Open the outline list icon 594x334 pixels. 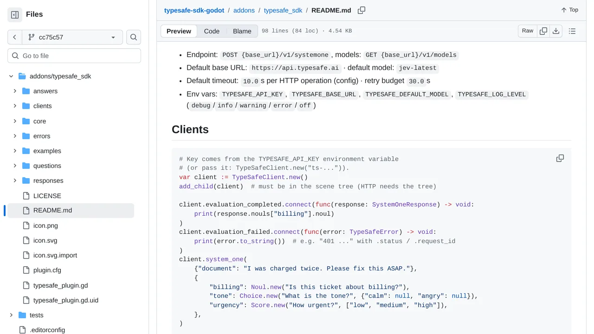coord(572,31)
